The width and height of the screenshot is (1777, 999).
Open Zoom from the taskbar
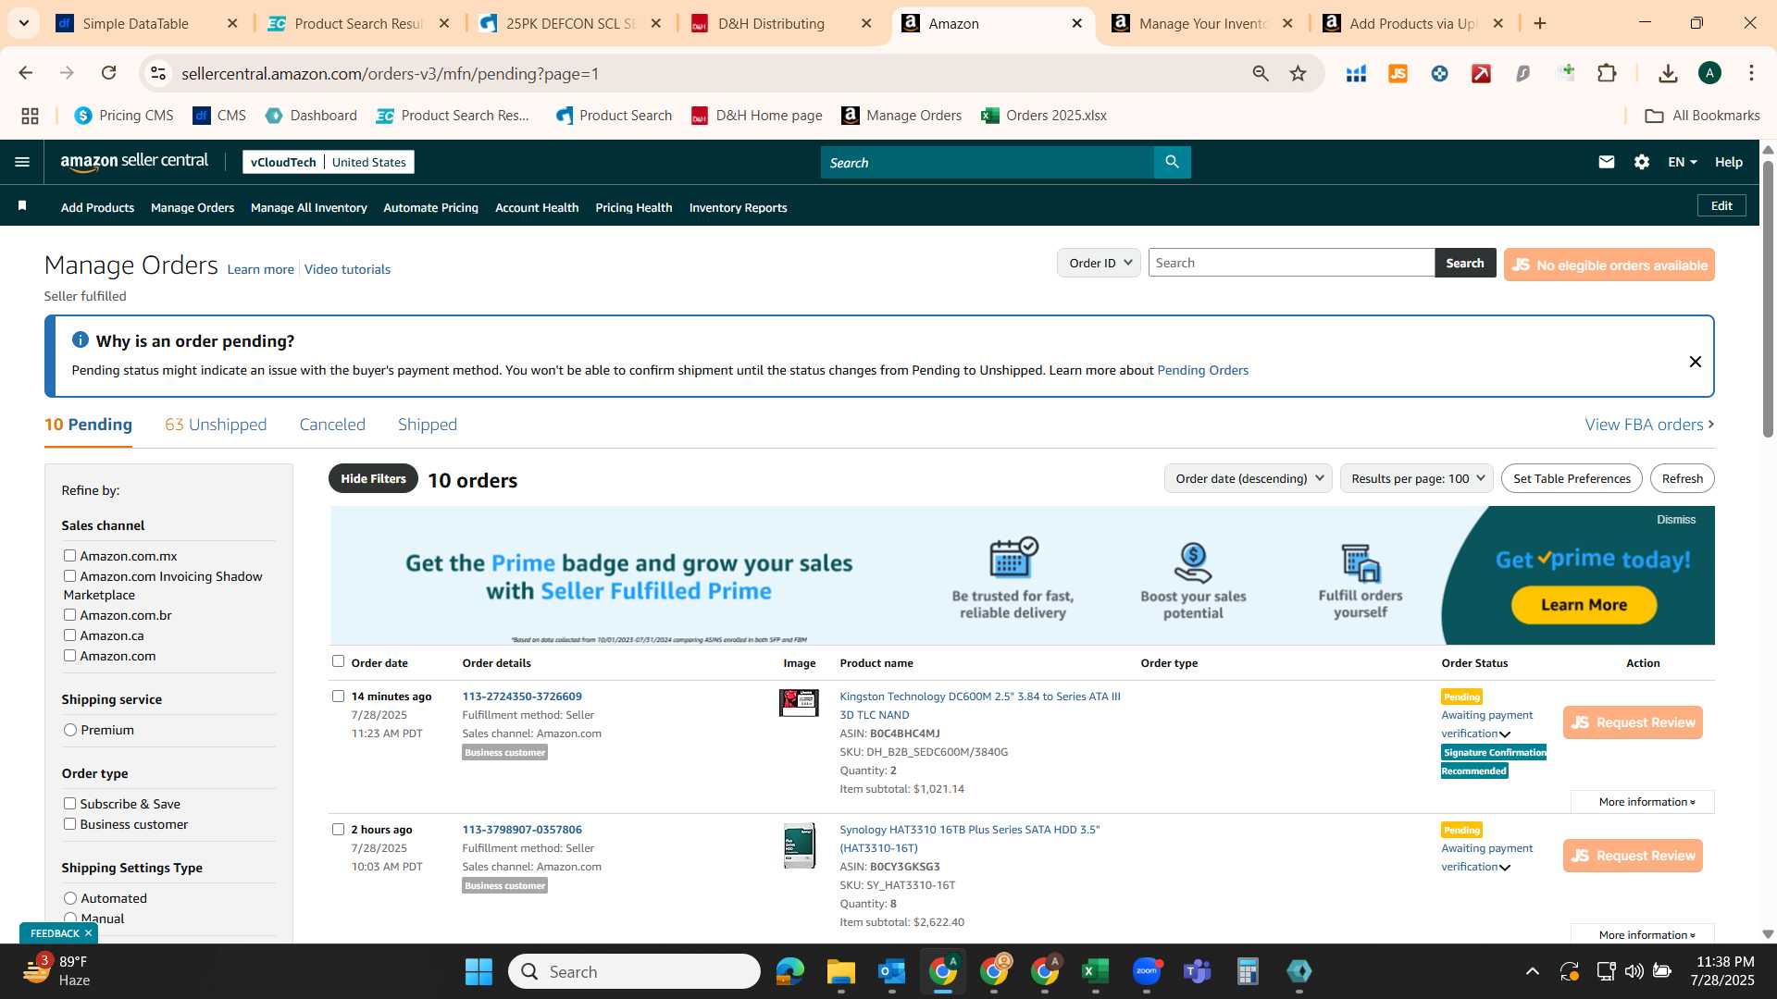point(1147,971)
